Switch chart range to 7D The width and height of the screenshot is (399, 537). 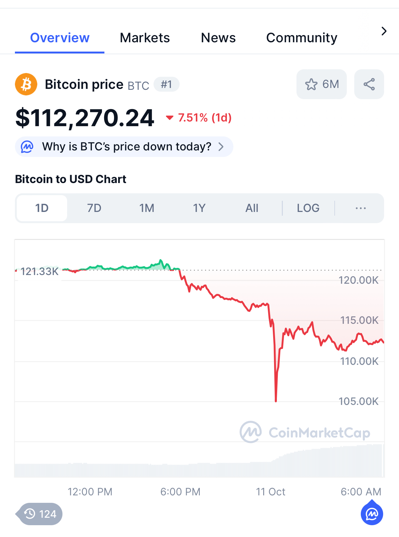(x=94, y=208)
